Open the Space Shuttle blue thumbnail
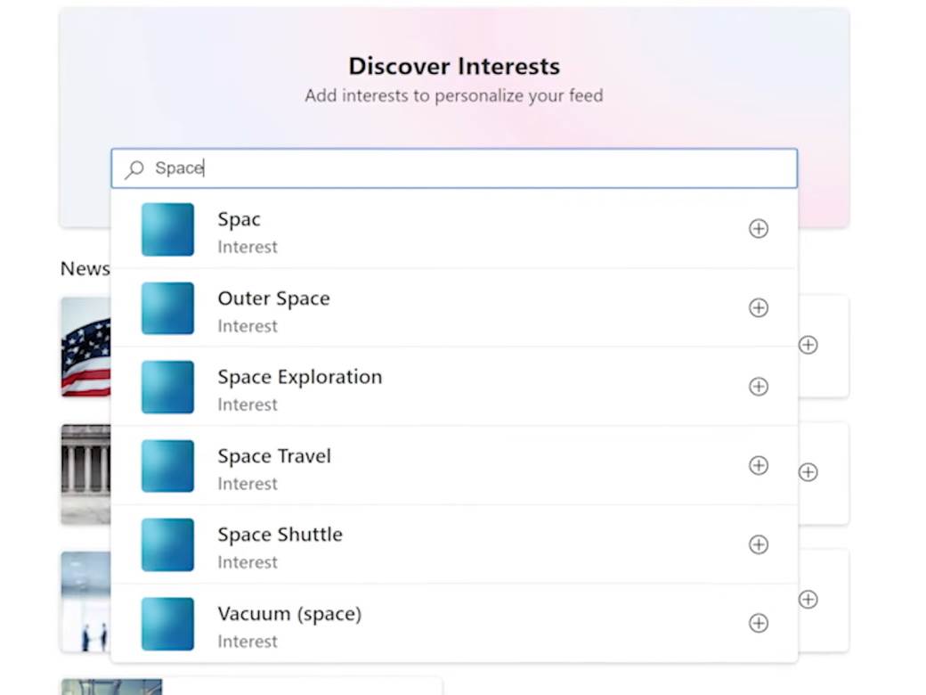 tap(167, 544)
